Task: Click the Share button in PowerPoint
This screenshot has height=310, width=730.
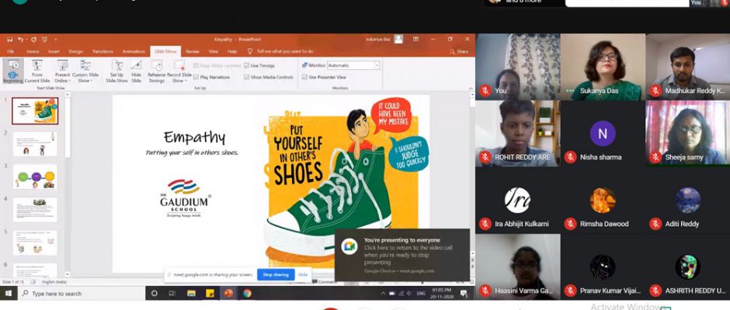Action: point(459,52)
